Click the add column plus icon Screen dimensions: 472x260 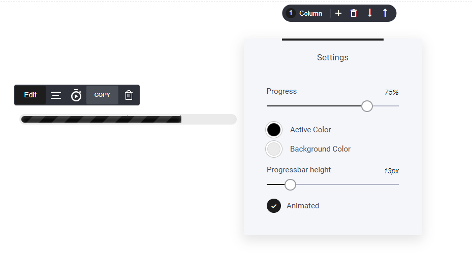click(338, 13)
